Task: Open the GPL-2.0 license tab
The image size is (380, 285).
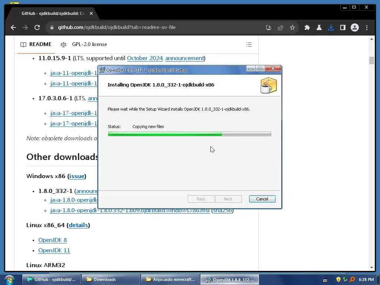Action: click(x=83, y=45)
